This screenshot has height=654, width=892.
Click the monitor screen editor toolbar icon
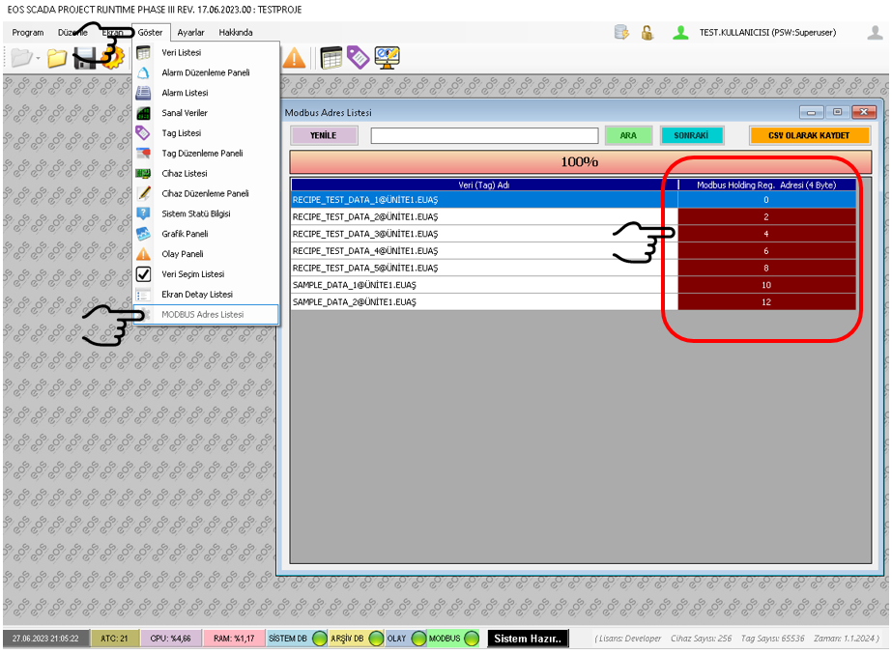click(388, 58)
